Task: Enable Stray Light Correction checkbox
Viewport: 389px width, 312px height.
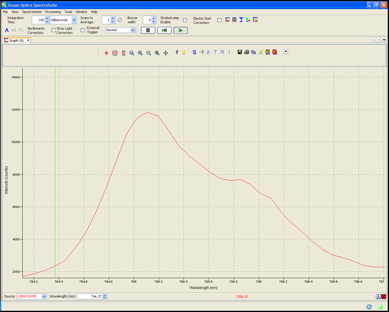Action: pyautogui.click(x=83, y=30)
